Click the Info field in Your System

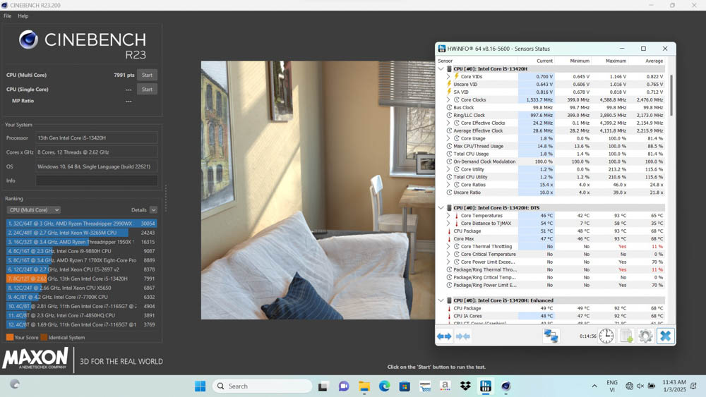97,181
